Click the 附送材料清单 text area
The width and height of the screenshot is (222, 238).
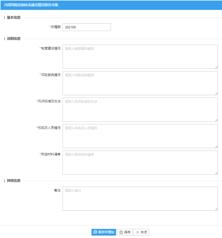pos(140,163)
